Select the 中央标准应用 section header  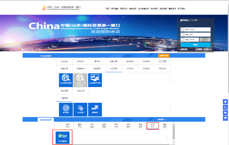pyautogui.click(x=46, y=56)
